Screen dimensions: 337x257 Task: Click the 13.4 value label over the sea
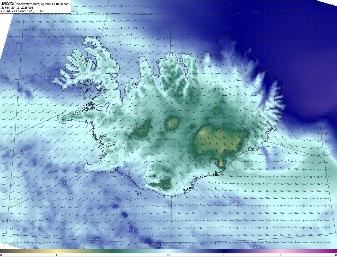pyautogui.click(x=65, y=183)
